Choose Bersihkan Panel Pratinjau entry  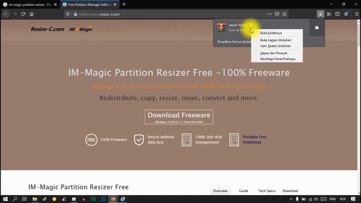(x=277, y=59)
